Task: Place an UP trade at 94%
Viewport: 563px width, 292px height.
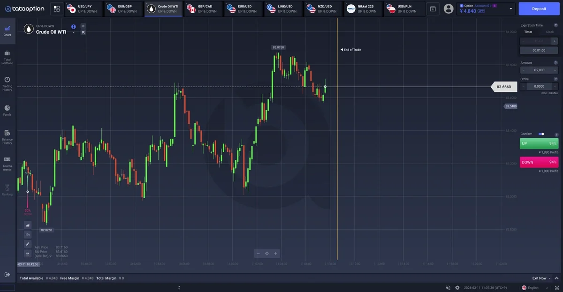Action: click(x=539, y=143)
